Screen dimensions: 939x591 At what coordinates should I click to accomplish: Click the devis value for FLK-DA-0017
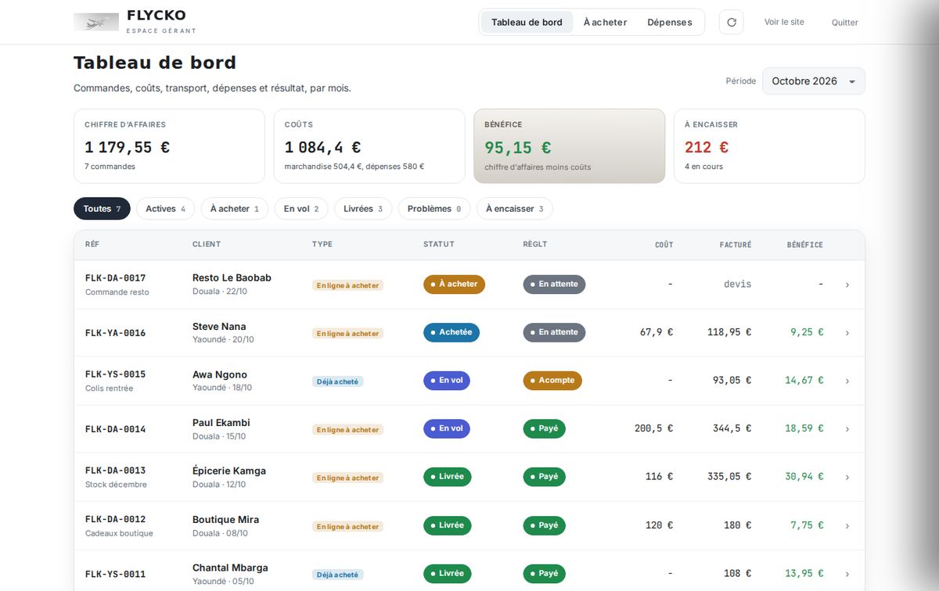(737, 285)
